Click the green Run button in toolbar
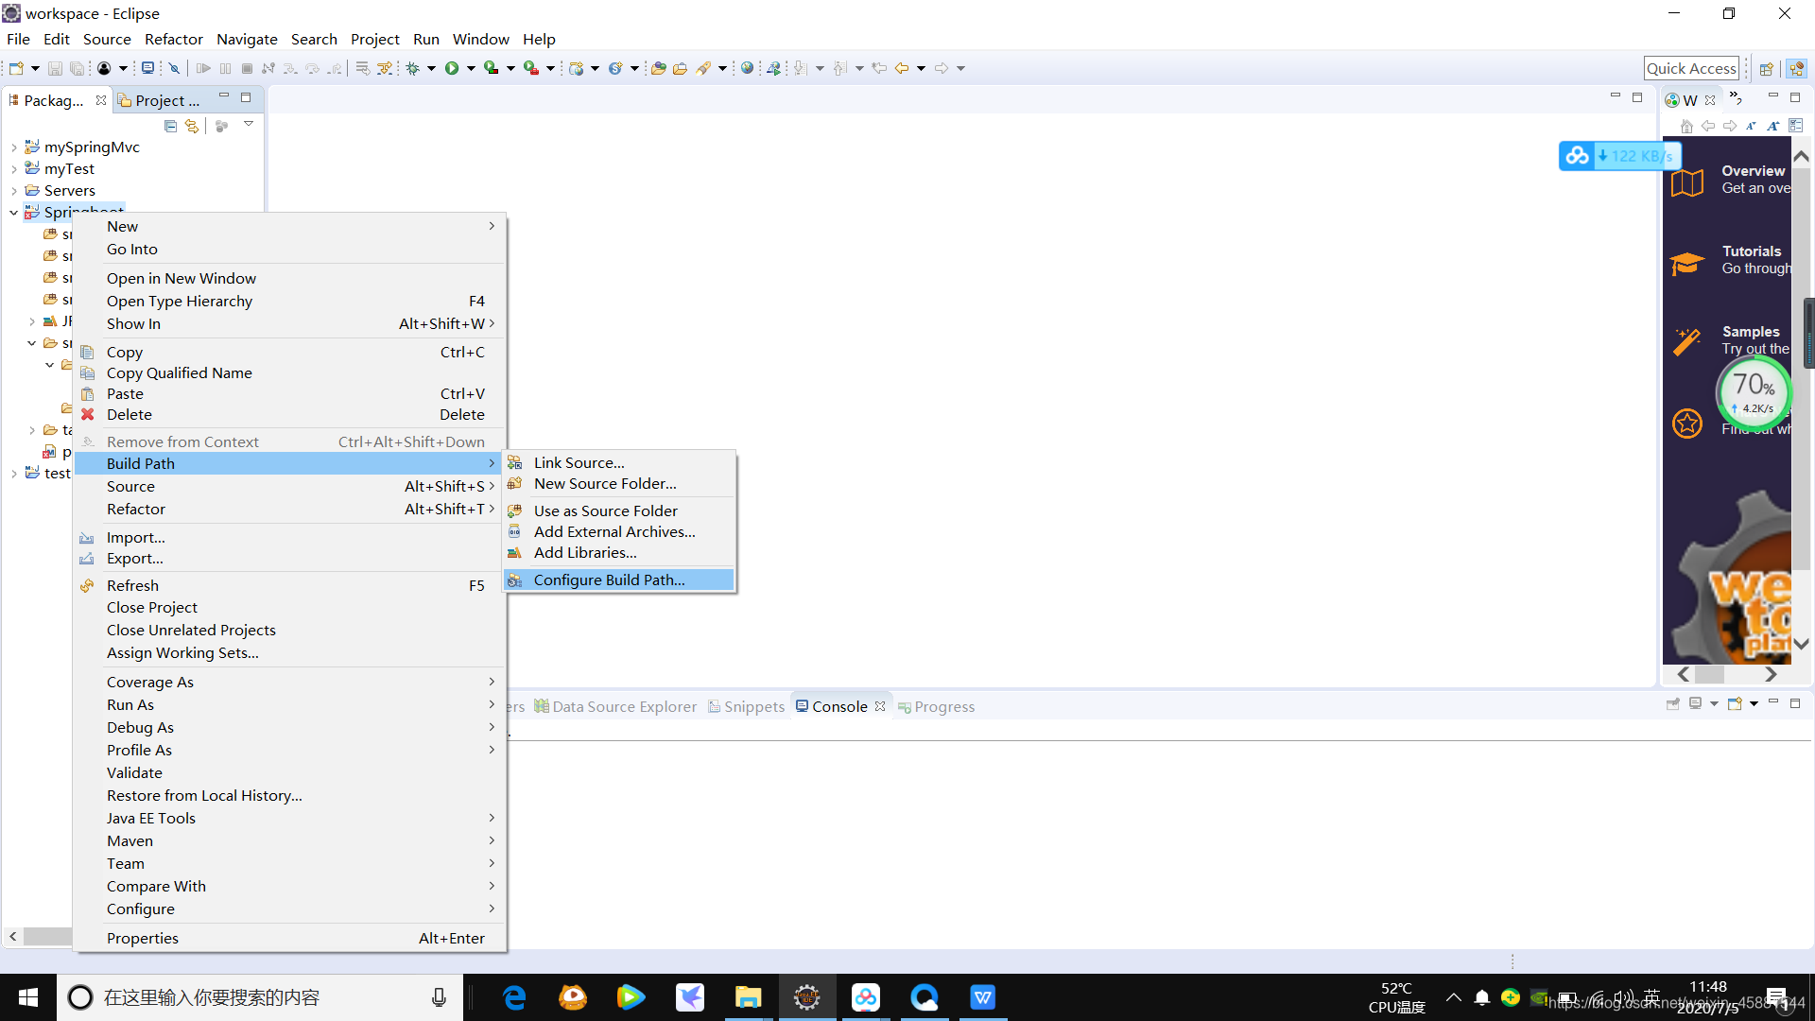 (452, 68)
